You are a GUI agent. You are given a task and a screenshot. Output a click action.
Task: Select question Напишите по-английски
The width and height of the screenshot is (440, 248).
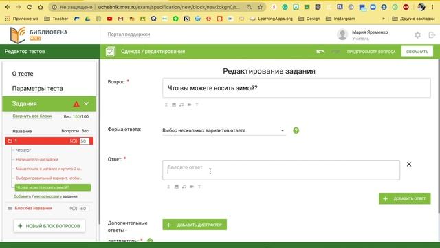coord(37,159)
